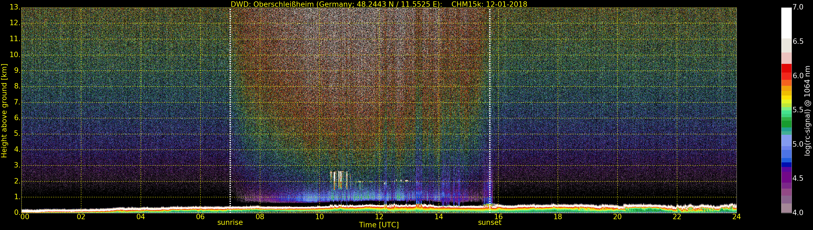
Task: Click the time axis tick '24'
Action: pyautogui.click(x=737, y=216)
